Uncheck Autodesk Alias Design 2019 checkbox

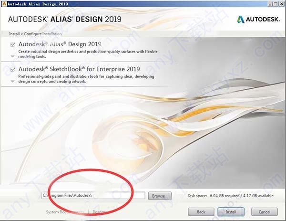coord(12,44)
